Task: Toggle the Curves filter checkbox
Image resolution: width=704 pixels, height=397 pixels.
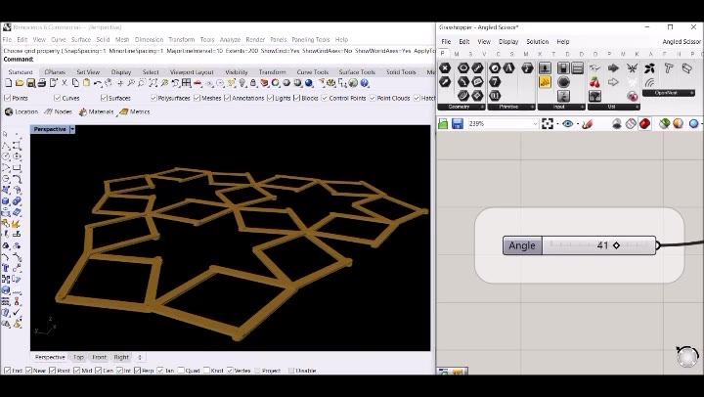Action: [57, 98]
